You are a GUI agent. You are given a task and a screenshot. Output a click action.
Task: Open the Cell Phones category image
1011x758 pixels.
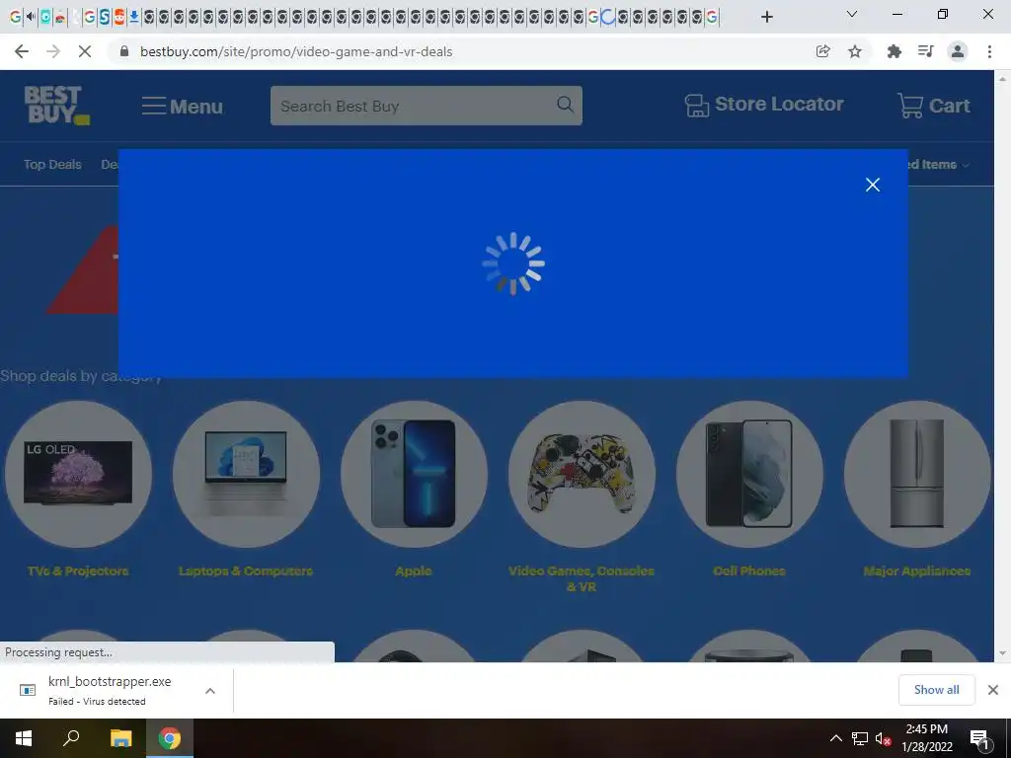(749, 474)
